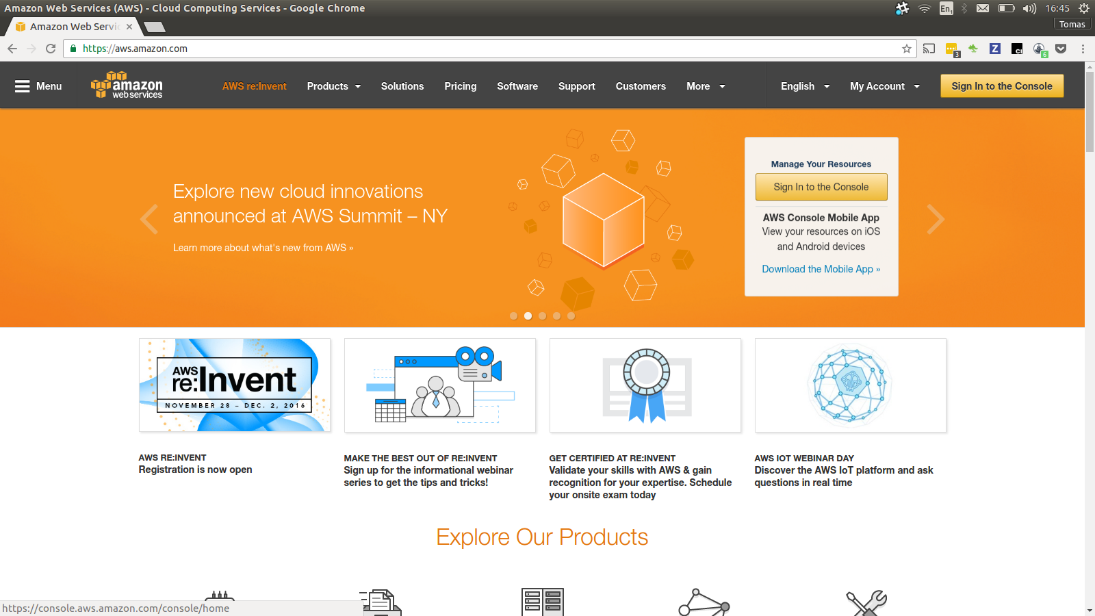This screenshot has width=1095, height=616.
Task: Click yellow extension icon with badge 3
Action: pos(952,49)
